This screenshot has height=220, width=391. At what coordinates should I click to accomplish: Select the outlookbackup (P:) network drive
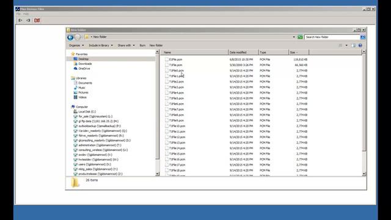tap(100, 126)
